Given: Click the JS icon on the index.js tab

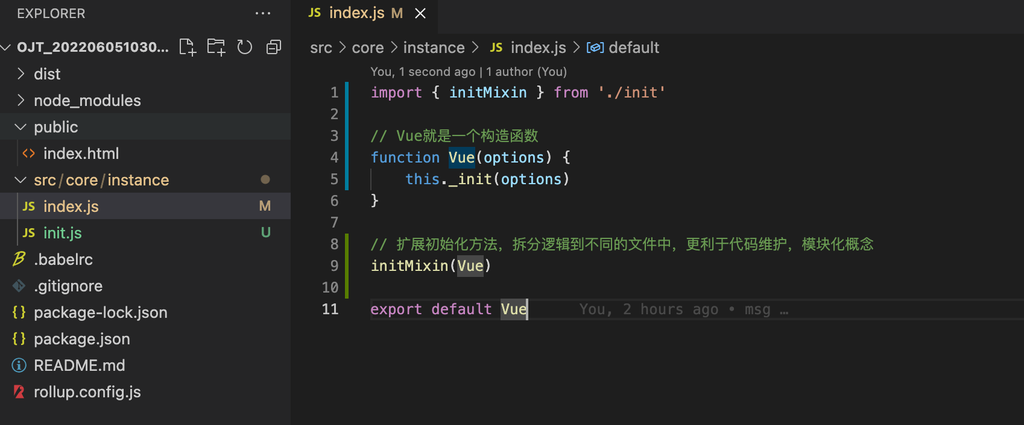Looking at the screenshot, I should (x=315, y=13).
